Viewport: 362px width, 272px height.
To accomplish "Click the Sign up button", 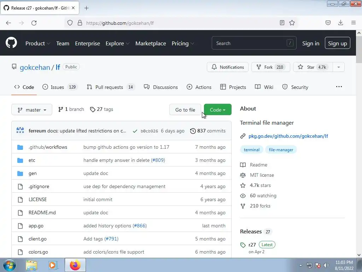I will [337, 43].
